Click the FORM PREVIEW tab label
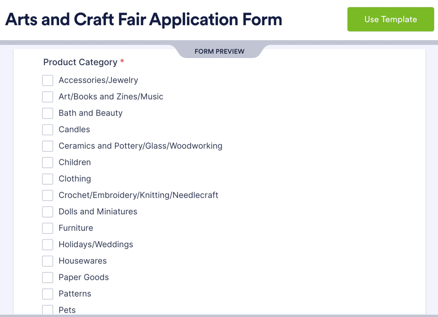This screenshot has height=317, width=438. point(219,51)
